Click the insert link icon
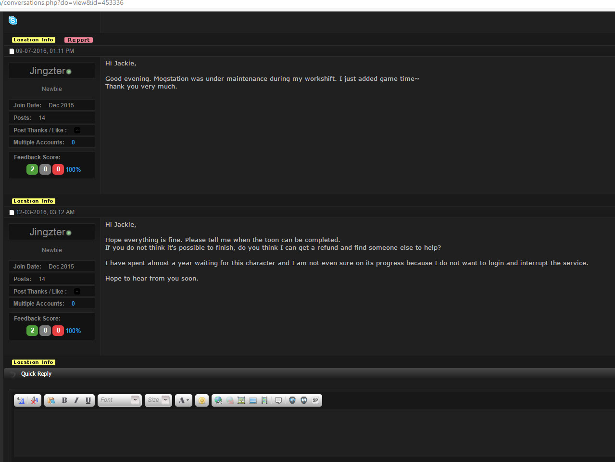 pyautogui.click(x=218, y=400)
